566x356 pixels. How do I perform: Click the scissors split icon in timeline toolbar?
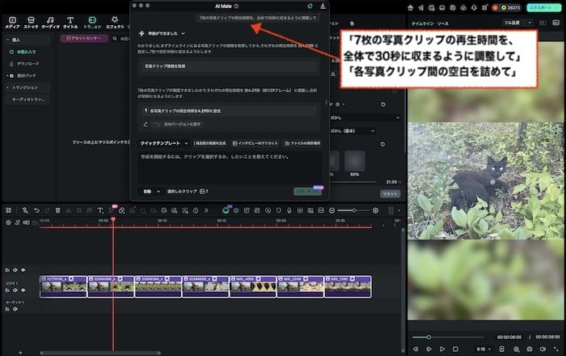point(68,210)
